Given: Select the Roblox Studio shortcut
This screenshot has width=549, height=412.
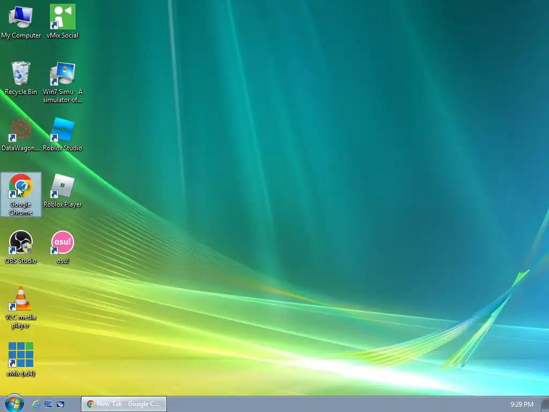Looking at the screenshot, I should click(x=62, y=135).
